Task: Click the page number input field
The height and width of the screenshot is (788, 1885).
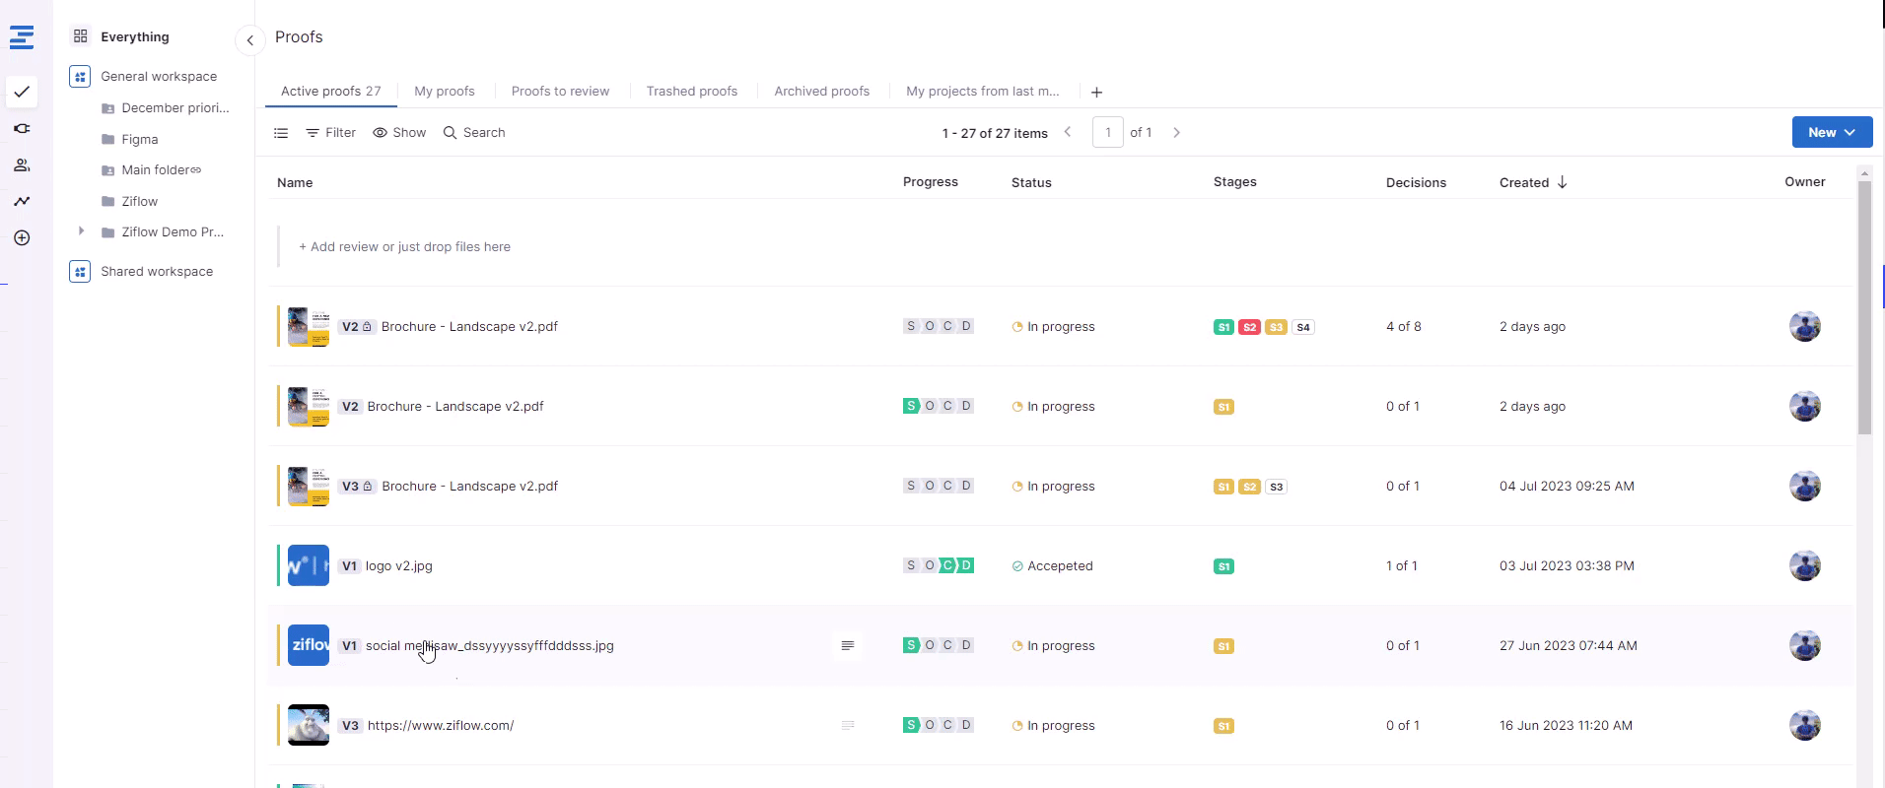Action: tap(1108, 132)
